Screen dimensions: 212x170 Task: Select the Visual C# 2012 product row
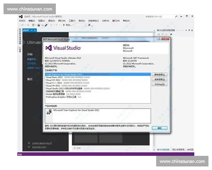pyautogui.click(x=98, y=80)
